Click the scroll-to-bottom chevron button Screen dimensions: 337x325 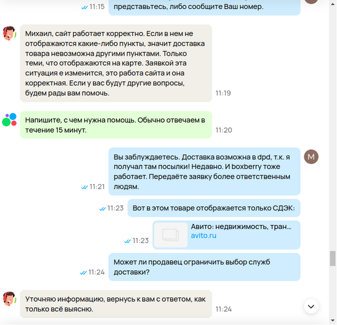point(311,306)
